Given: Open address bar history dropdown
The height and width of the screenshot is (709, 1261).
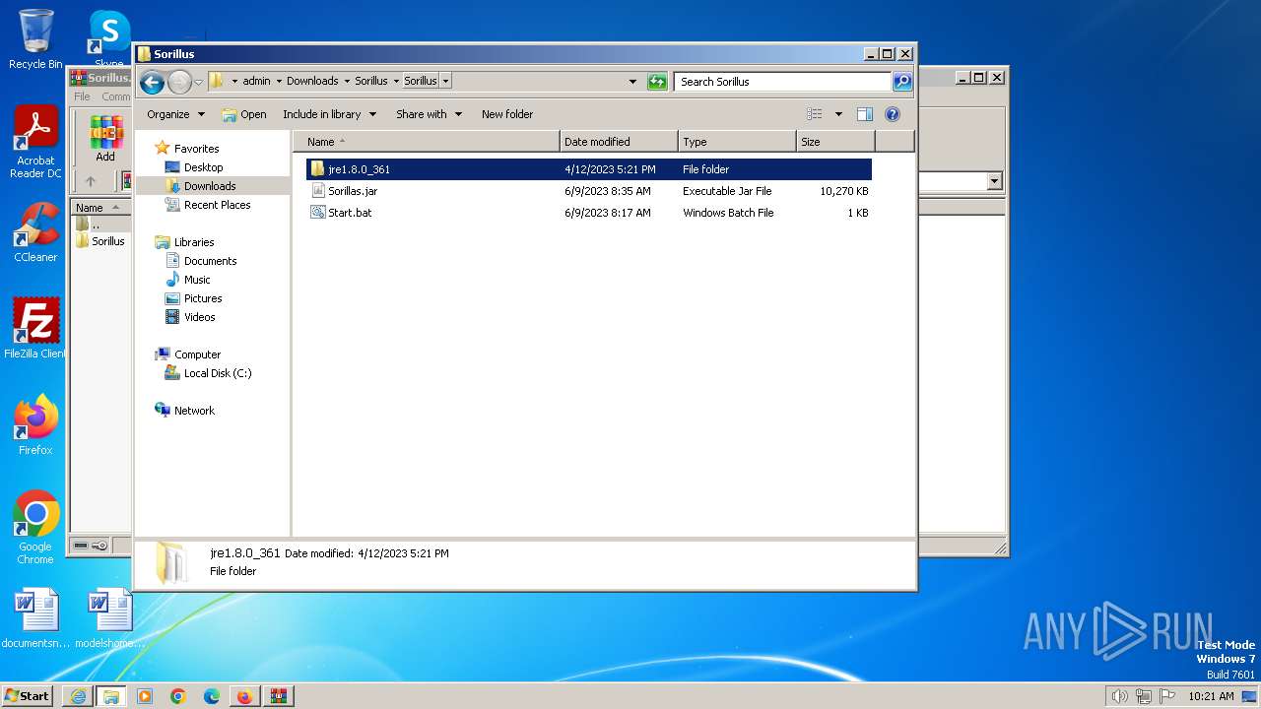Looking at the screenshot, I should click(x=632, y=82).
